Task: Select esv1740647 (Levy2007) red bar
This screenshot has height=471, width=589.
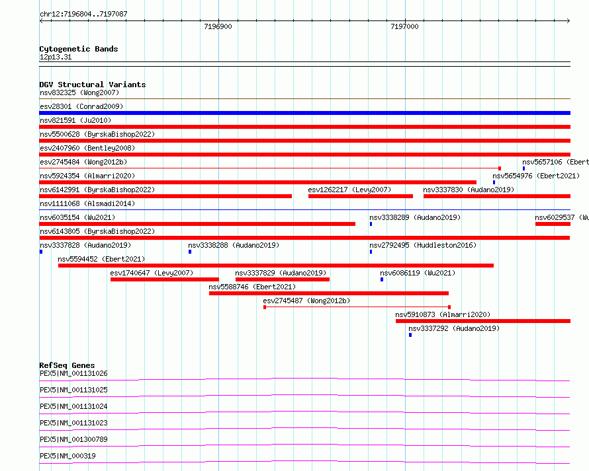Action: 165,279
